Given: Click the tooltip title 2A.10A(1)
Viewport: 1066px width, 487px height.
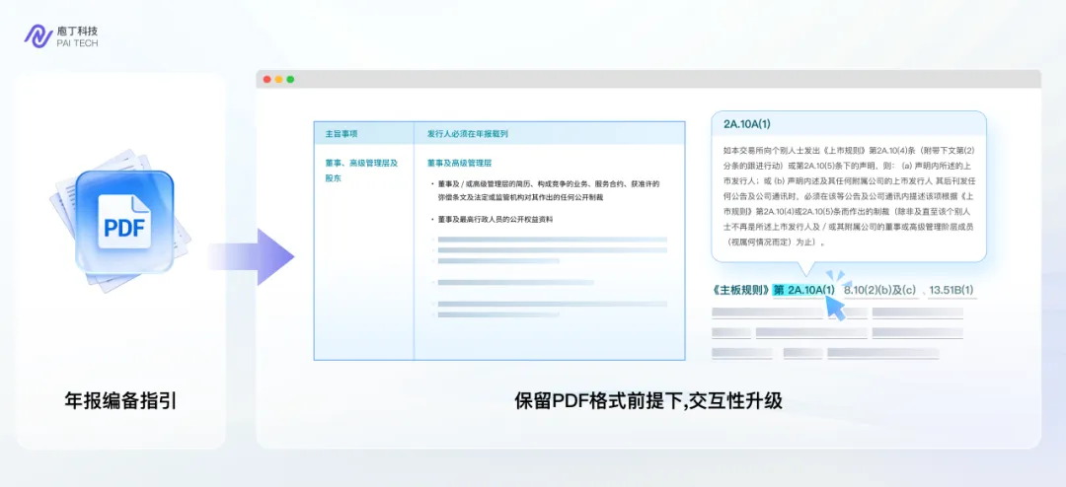Looking at the screenshot, I should point(747,124).
